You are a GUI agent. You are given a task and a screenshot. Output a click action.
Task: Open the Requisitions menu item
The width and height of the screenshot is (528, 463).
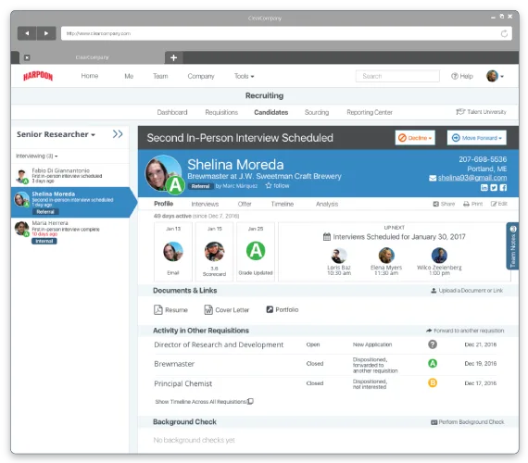coord(221,112)
